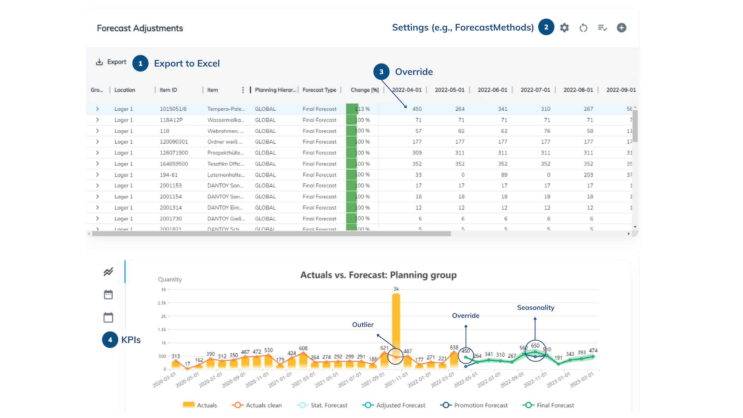Select the monthly calendar sidebar icon

click(108, 295)
